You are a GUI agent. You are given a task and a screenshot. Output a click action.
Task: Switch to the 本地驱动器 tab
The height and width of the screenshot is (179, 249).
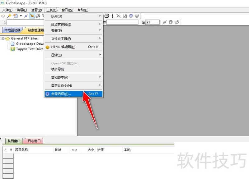coord(12,30)
